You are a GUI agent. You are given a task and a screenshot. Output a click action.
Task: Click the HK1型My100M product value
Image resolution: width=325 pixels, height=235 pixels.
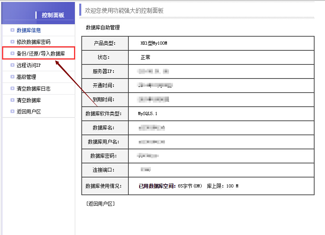coord(154,43)
